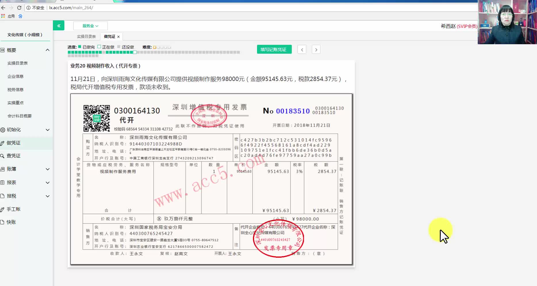The image size is (537, 286).
Task: Click the current in-progress outlined progress block
Action: [x=135, y=52]
